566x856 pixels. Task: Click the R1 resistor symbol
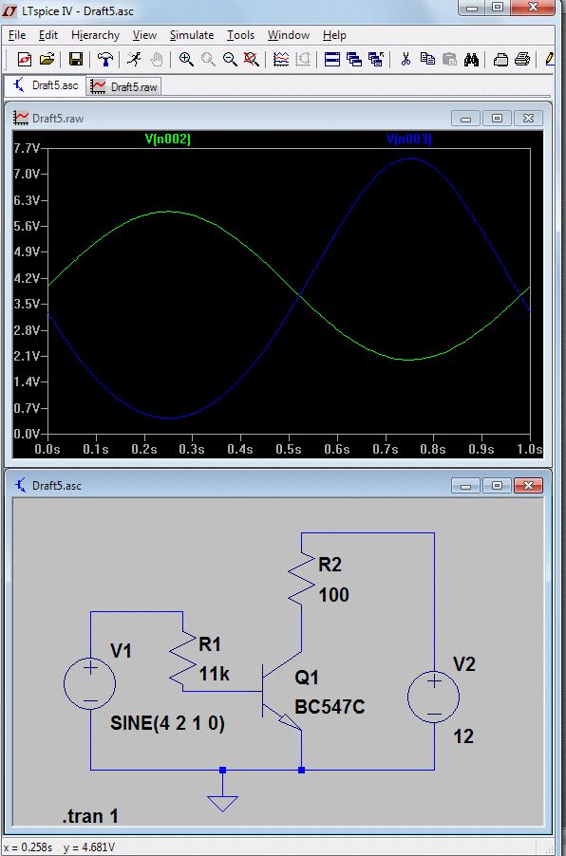[x=182, y=658]
